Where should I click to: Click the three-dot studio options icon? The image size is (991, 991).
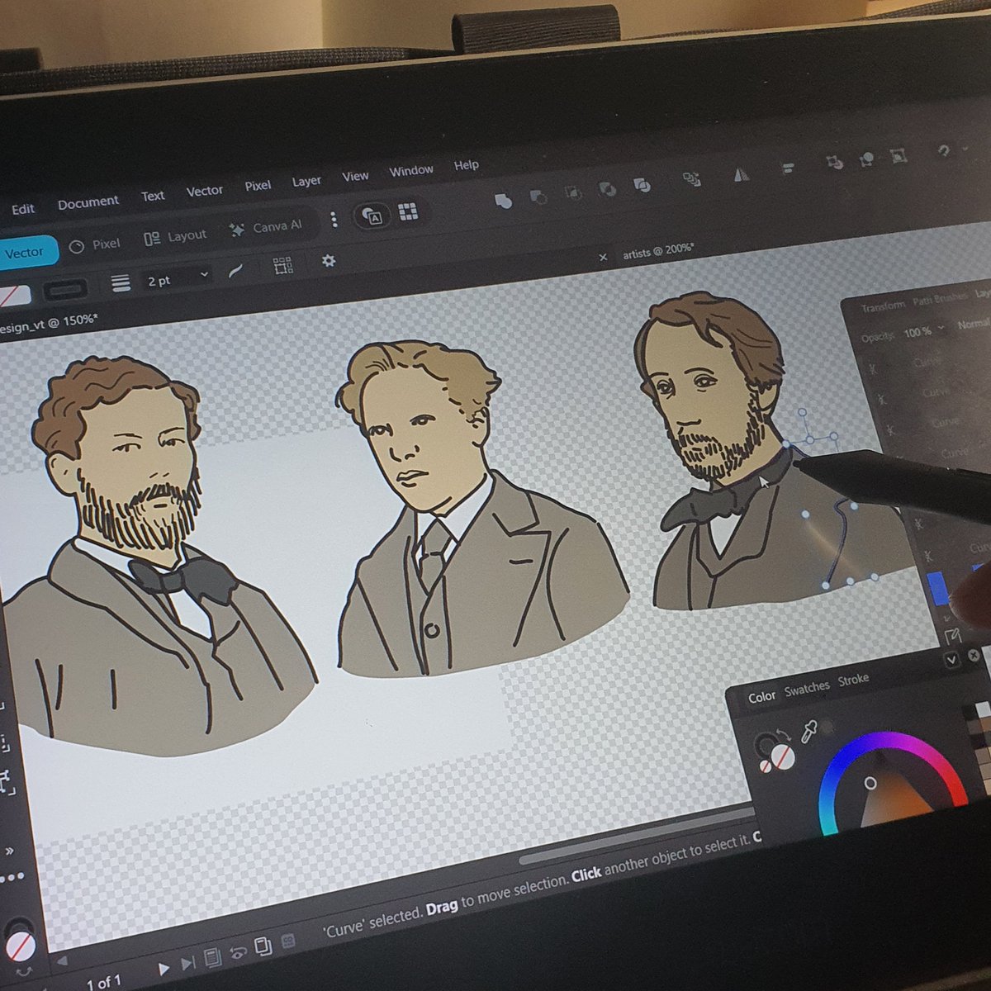334,219
